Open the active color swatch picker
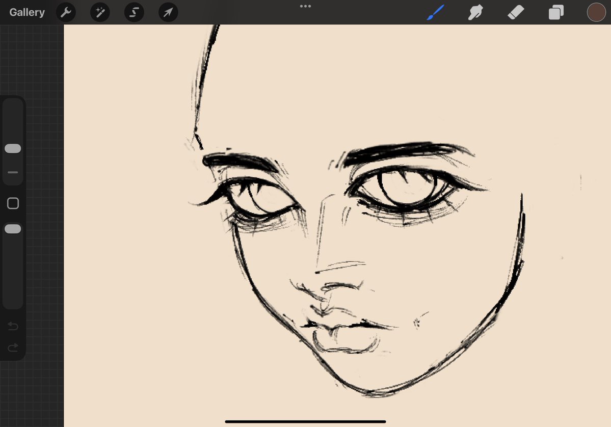Viewport: 611px width, 427px height. click(596, 12)
